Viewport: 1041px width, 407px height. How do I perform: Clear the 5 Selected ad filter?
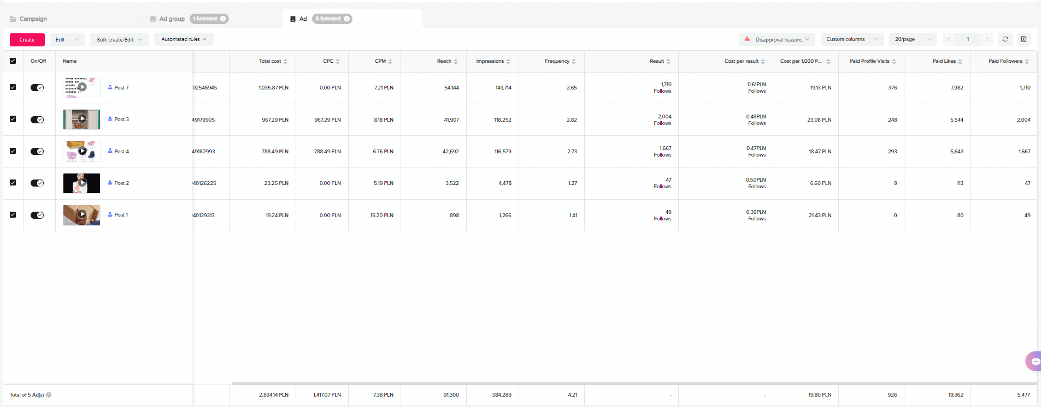tap(346, 19)
